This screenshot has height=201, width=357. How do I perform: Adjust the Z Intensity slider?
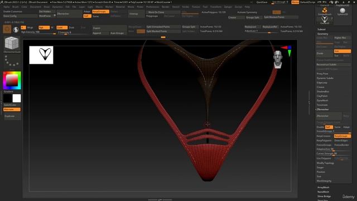[x=74, y=32]
